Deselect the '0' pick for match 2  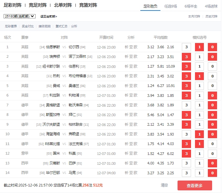pos(212,57)
